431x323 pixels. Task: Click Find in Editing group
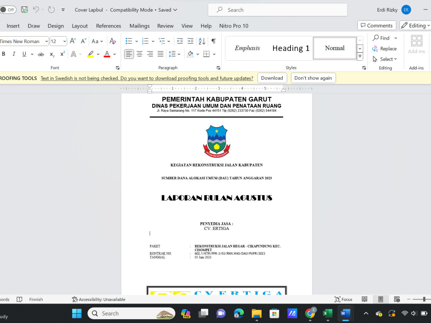point(381,38)
